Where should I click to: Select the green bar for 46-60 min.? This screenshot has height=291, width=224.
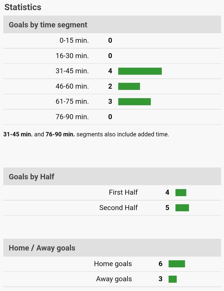point(129,86)
